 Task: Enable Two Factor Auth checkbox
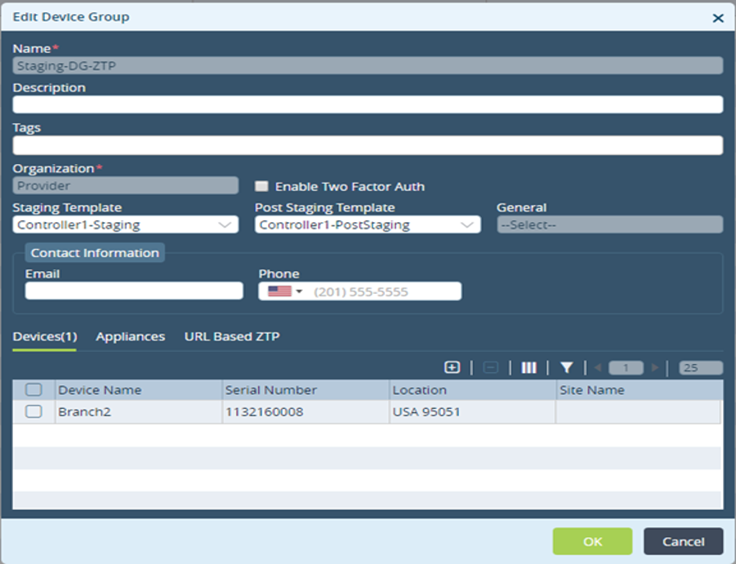[x=261, y=186]
